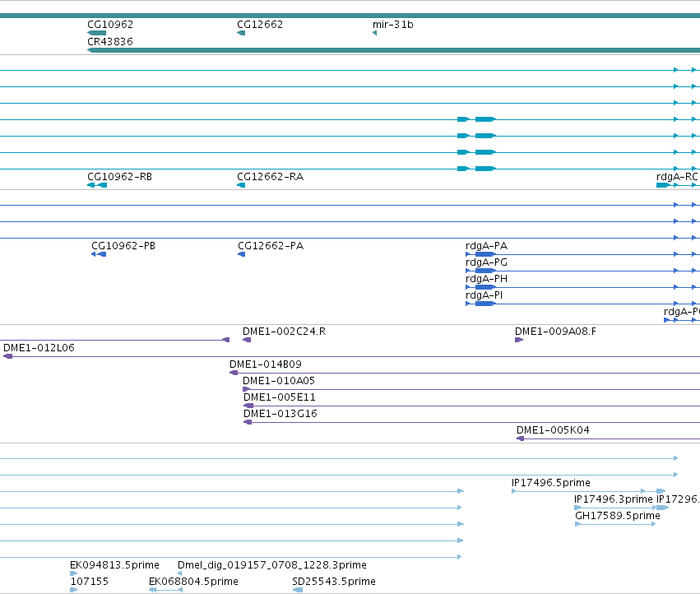Viewport: 700px width, 594px height.
Task: Select the purple arrowhead under DME1-005E11
Action: coord(248,406)
